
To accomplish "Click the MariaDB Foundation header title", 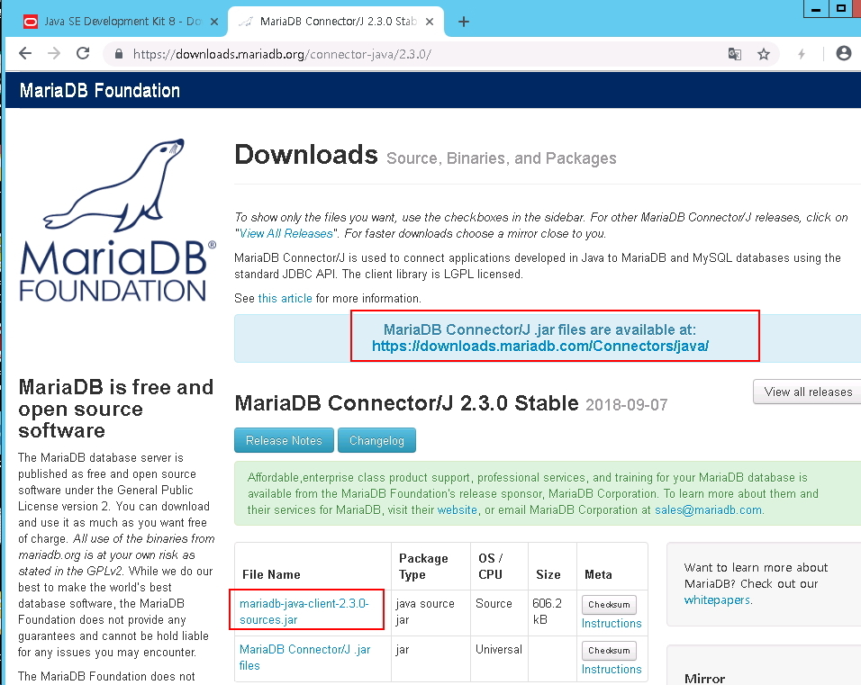I will point(100,90).
